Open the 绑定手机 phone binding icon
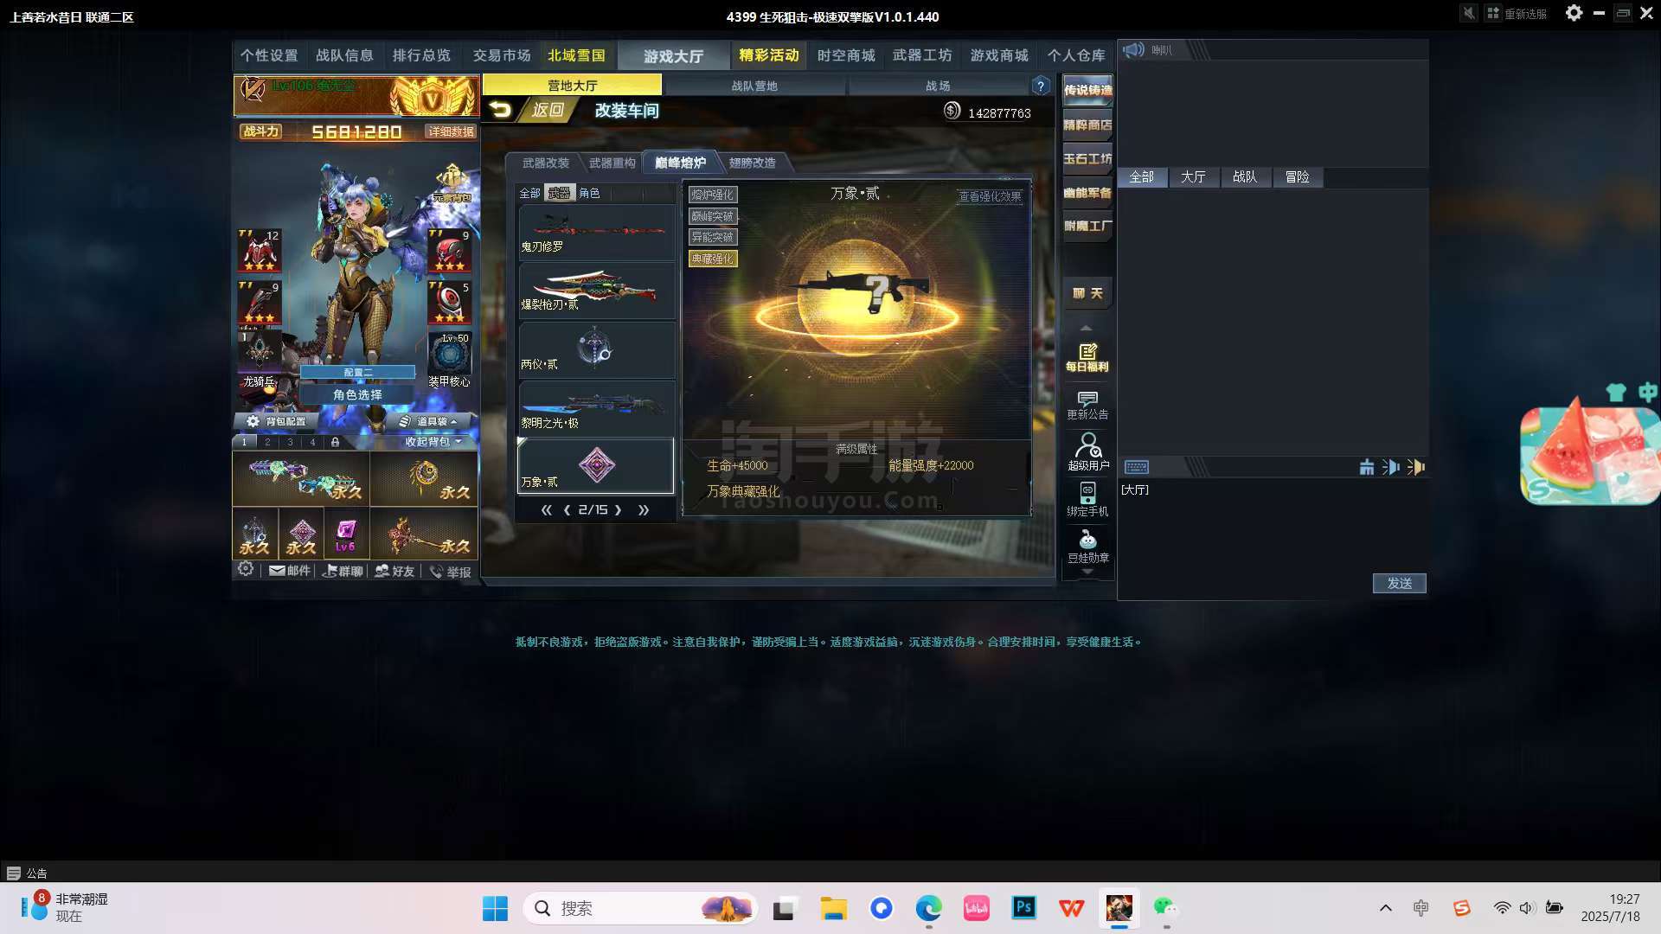 [x=1087, y=500]
